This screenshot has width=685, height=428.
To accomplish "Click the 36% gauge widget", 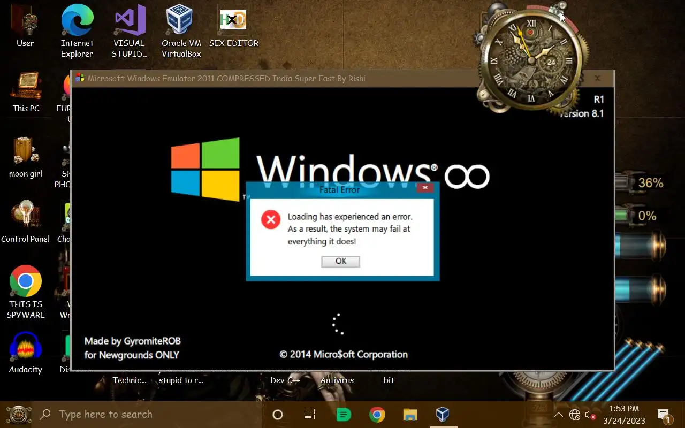I will click(x=640, y=184).
